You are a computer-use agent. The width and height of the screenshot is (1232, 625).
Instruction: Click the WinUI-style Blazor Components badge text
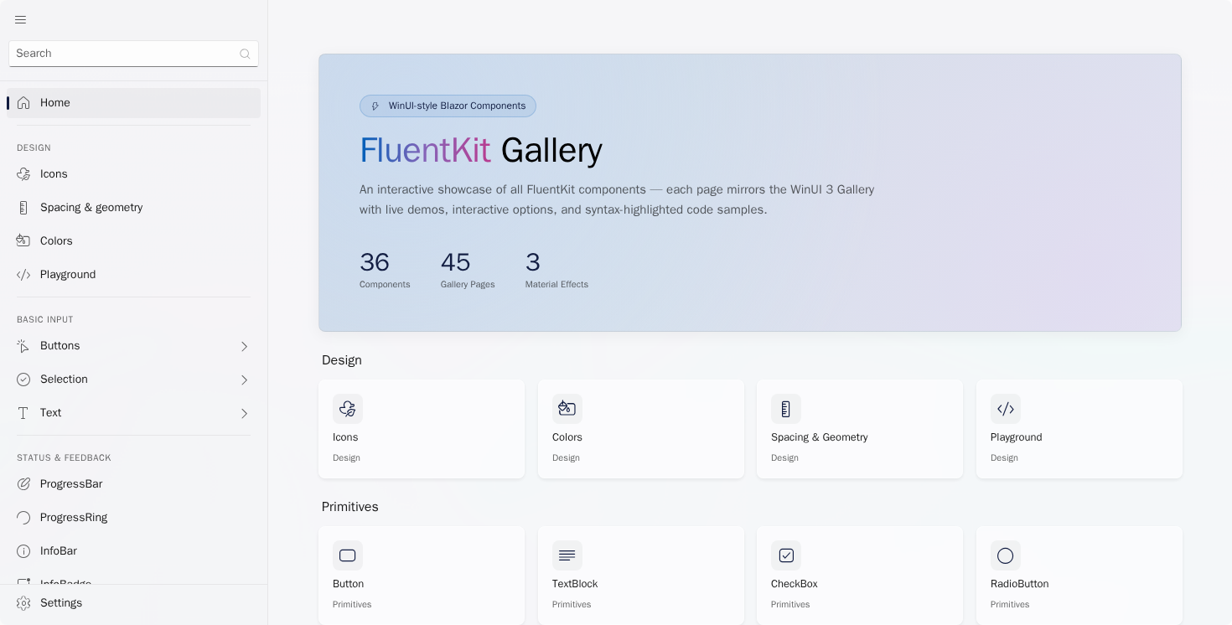(458, 106)
